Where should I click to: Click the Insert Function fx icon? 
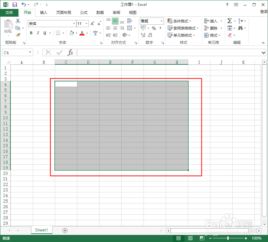tap(71, 52)
